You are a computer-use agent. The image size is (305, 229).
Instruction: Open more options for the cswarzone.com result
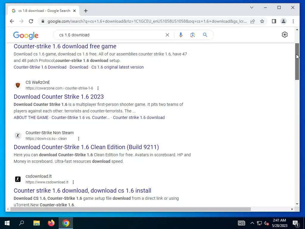click(x=98, y=88)
